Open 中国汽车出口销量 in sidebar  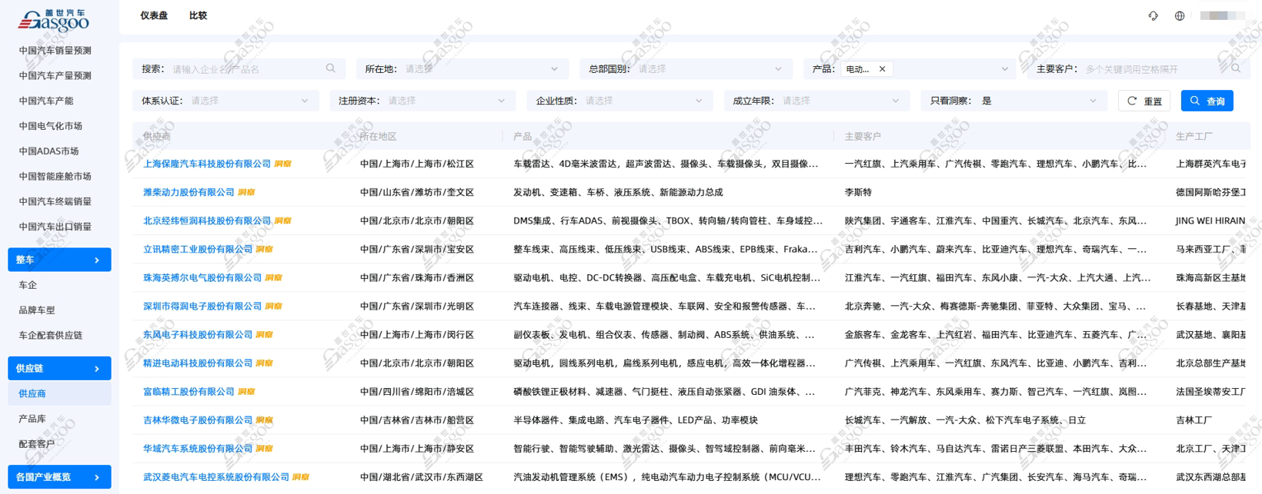coord(55,227)
